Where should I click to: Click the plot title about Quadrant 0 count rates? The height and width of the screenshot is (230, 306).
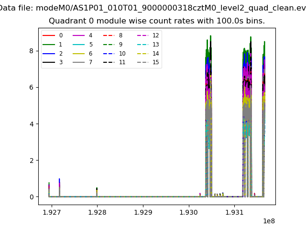click(x=157, y=21)
